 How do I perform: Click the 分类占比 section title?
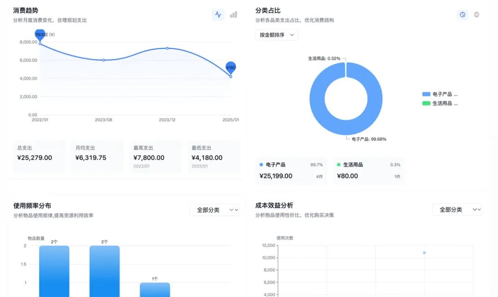268,11
